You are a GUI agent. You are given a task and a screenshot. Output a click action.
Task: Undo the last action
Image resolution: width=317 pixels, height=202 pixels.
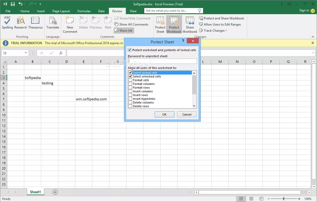point(20,4)
